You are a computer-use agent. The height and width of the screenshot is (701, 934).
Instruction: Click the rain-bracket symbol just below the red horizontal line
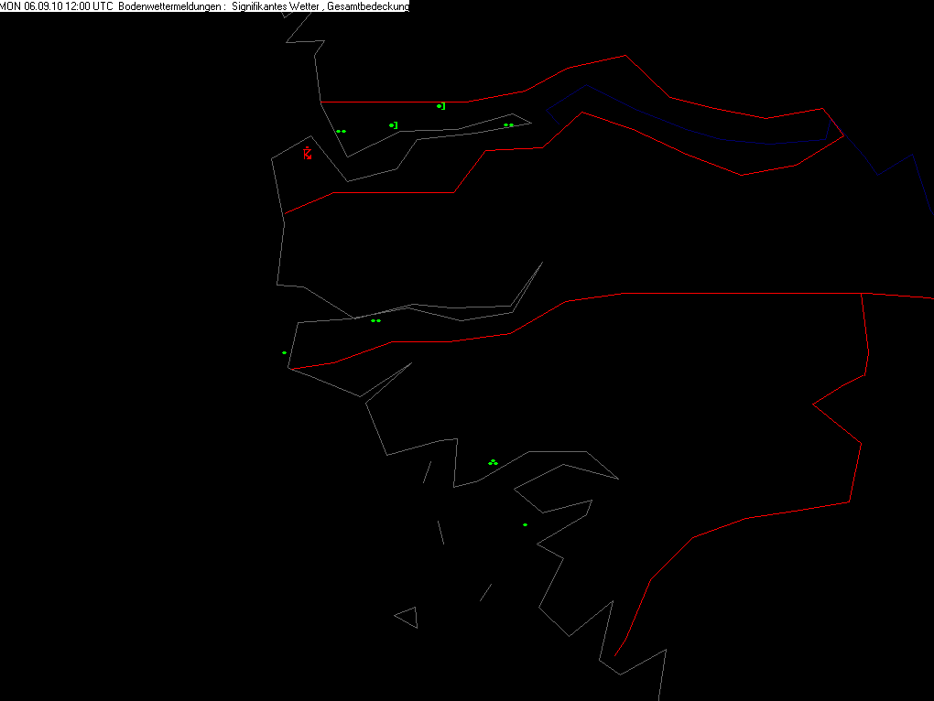[441, 106]
